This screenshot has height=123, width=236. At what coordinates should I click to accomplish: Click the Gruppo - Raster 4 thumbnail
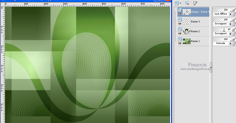(x=187, y=12)
